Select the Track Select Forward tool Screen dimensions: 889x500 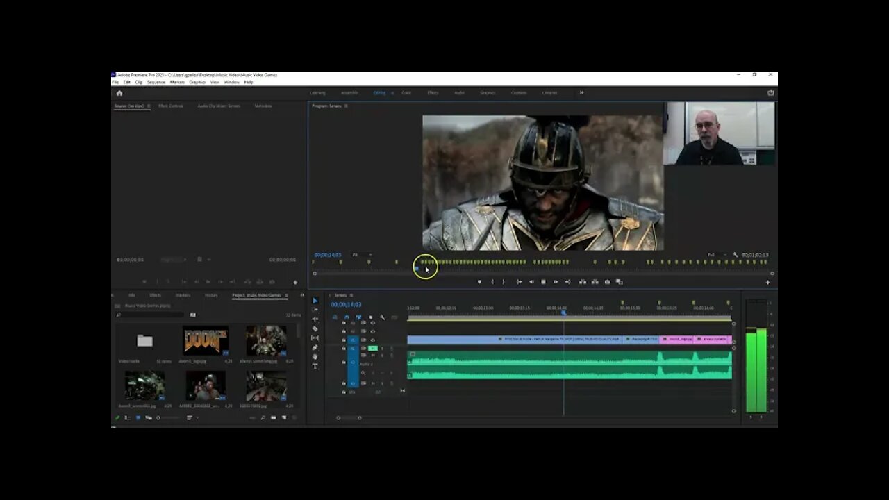click(315, 310)
